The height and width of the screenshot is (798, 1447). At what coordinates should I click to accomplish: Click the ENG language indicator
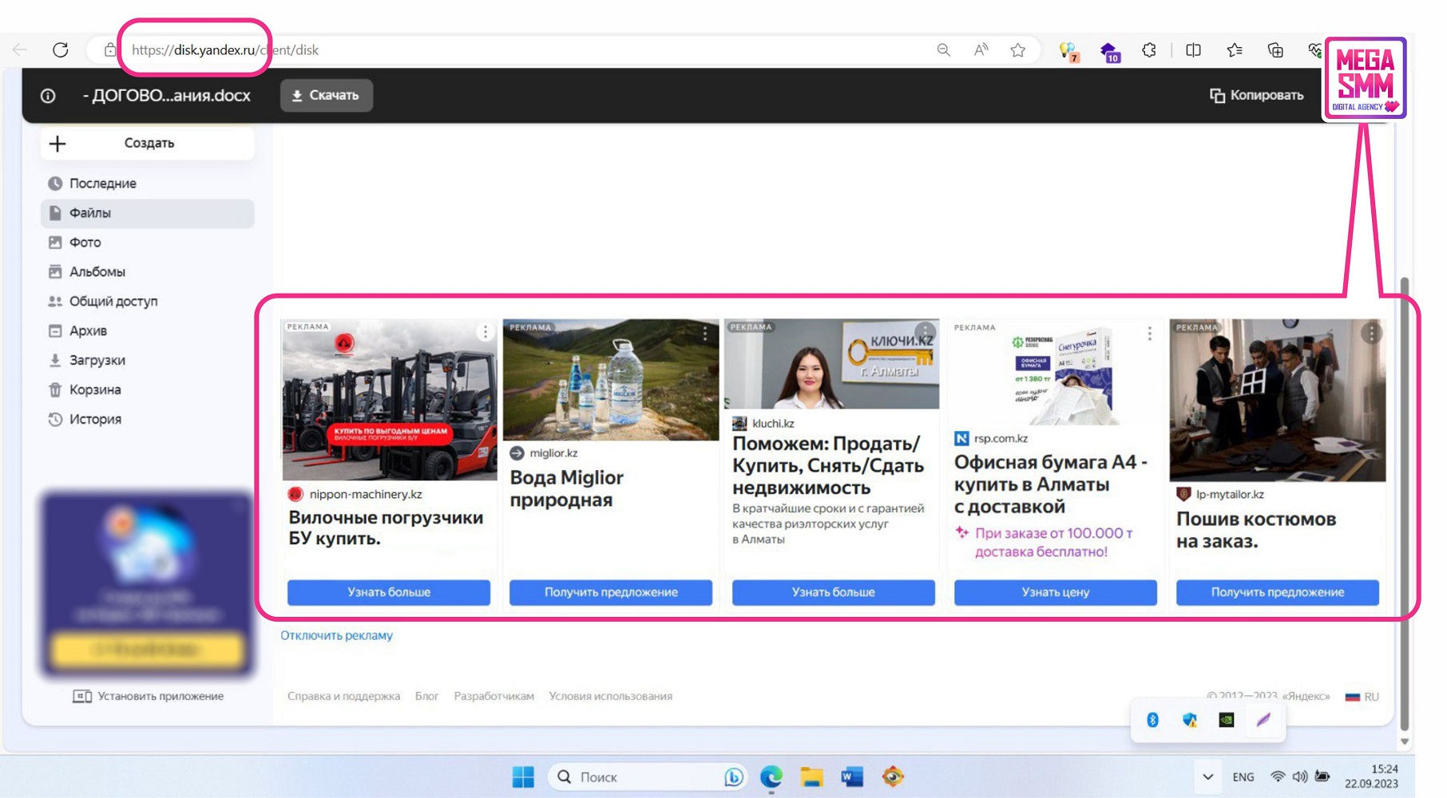[x=1243, y=777]
